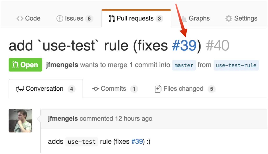
Task: Click the Pull requests merge icon
Action: tap(112, 18)
